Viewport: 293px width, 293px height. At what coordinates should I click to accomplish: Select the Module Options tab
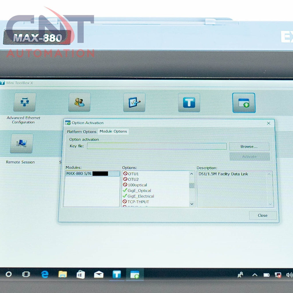113,131
